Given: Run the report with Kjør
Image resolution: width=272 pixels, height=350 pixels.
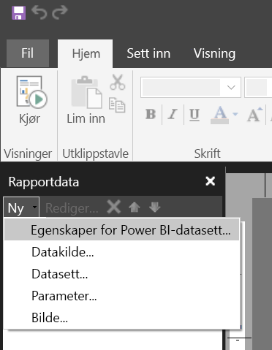Looking at the screenshot, I should coord(30,100).
